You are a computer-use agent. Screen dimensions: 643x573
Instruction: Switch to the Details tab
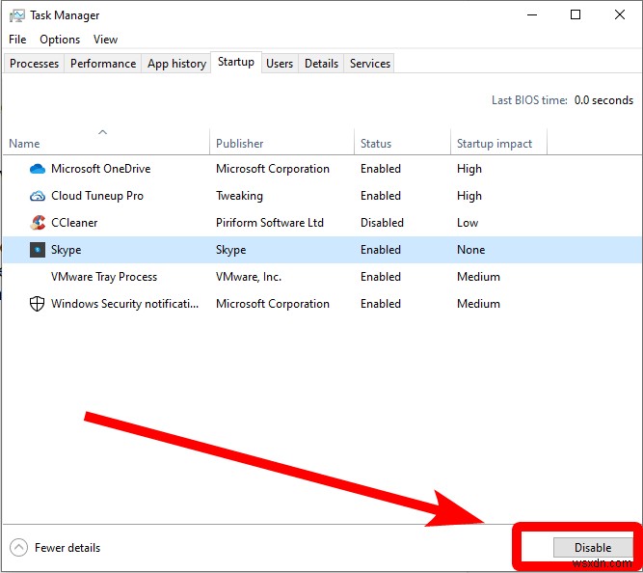pos(322,64)
